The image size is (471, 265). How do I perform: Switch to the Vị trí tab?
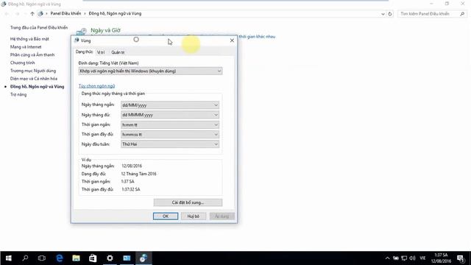101,52
